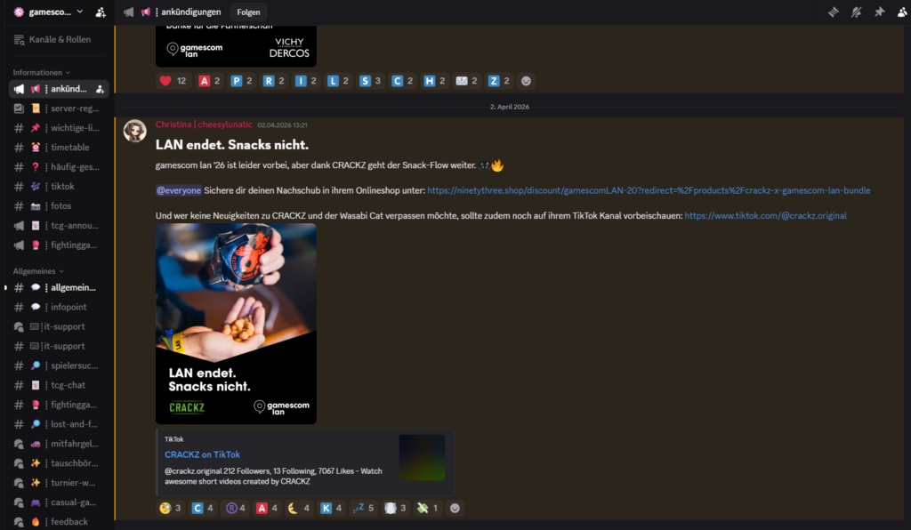Viewport: 911px width, 530px height.
Task: Open the wichtige-li channel
Action: click(59, 128)
